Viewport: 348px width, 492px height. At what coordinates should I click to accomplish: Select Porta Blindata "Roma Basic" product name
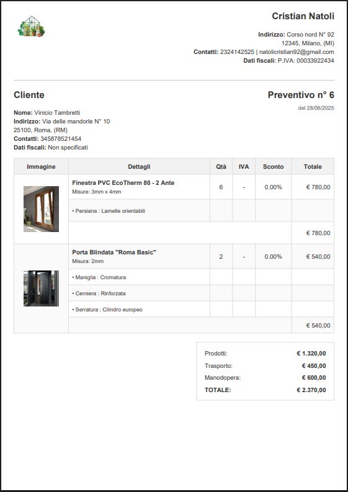coord(114,252)
